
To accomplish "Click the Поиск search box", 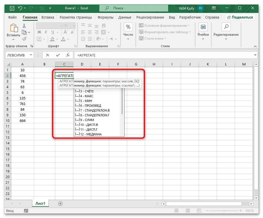I will 134,8.
